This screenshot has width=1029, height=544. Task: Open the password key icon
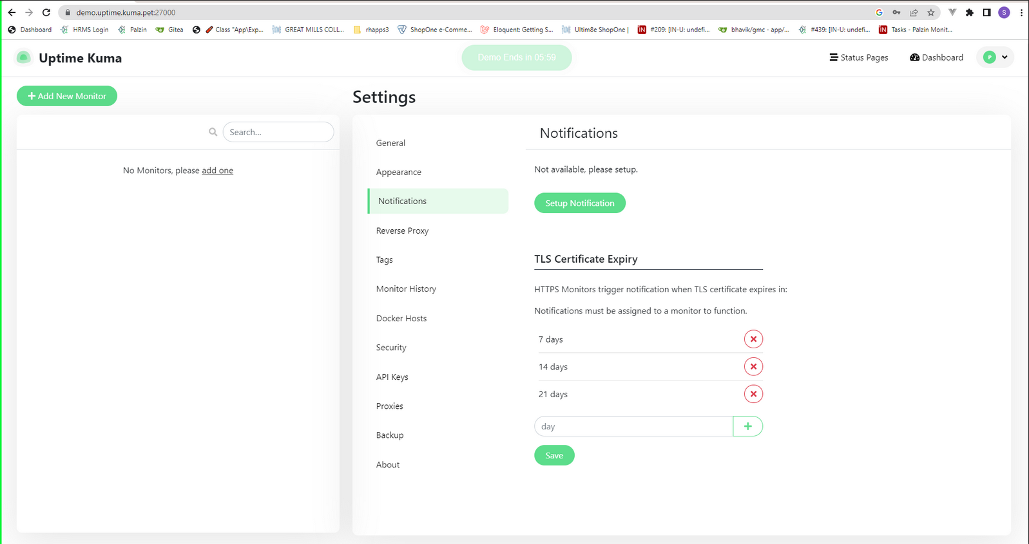pos(896,12)
